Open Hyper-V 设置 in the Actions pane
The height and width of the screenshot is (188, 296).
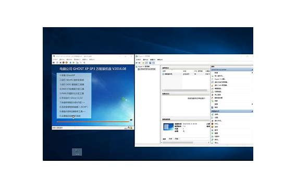click(x=220, y=79)
